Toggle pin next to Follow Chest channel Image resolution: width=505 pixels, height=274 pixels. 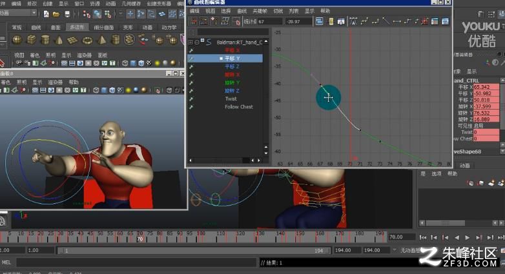point(191,107)
